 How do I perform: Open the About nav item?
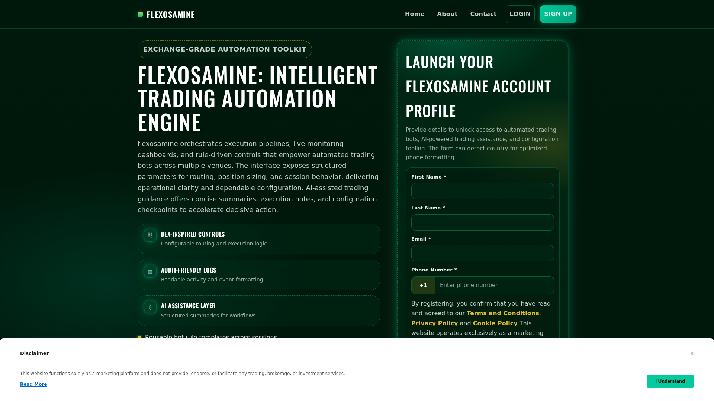[447, 14]
